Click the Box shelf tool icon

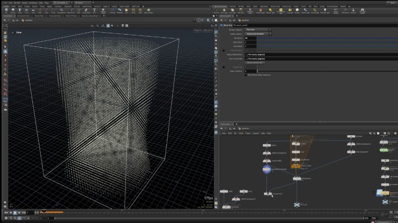[5, 10]
